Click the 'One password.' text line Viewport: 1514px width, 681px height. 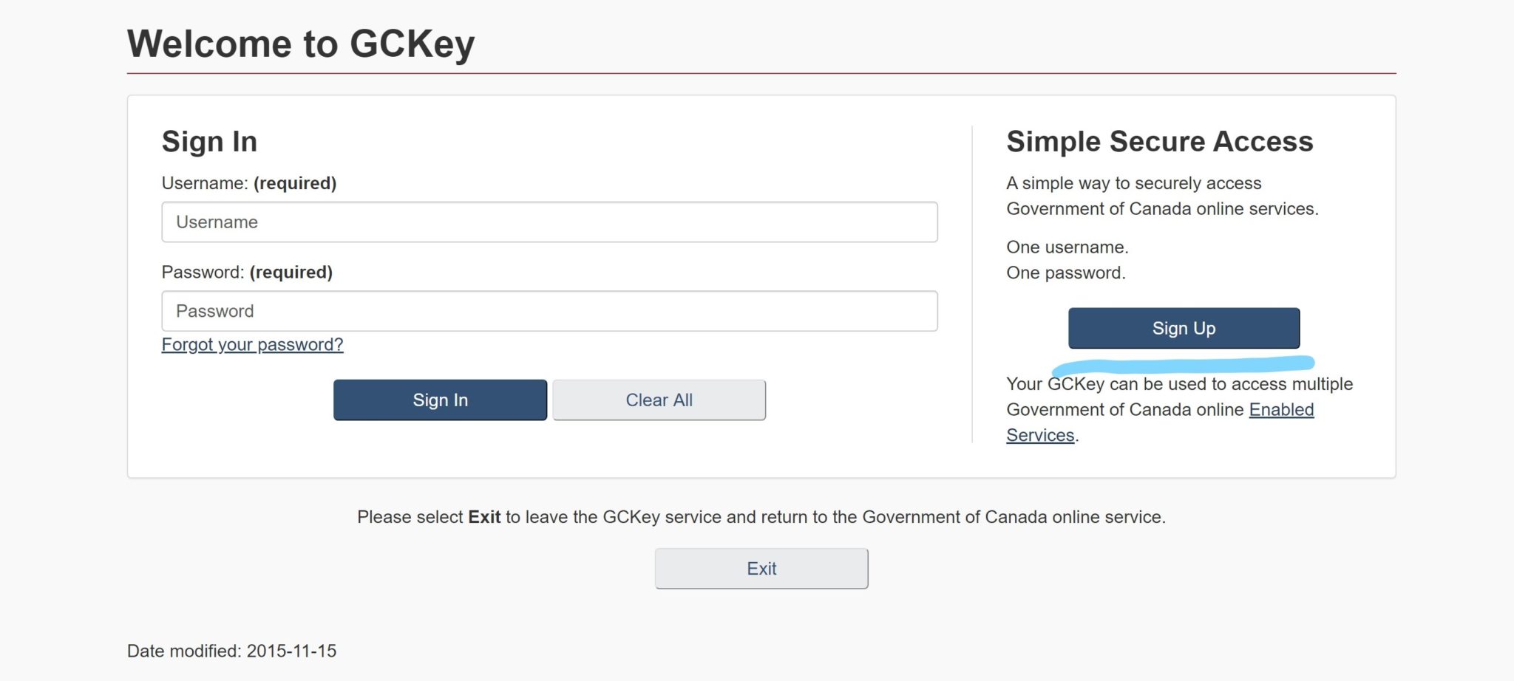1065,273
